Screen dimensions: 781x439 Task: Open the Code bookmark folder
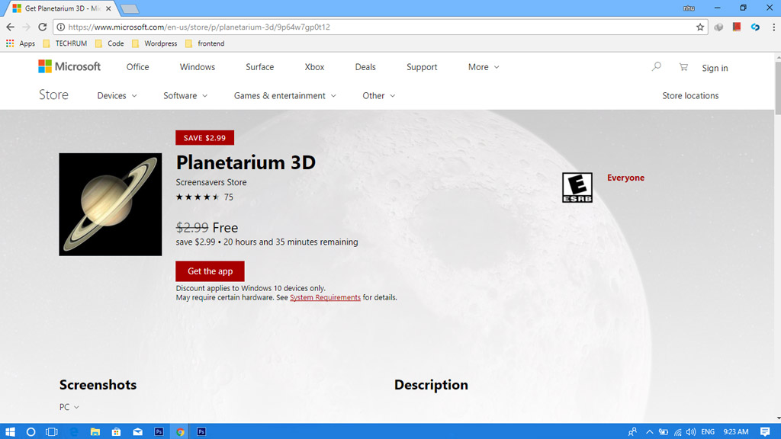coord(110,43)
